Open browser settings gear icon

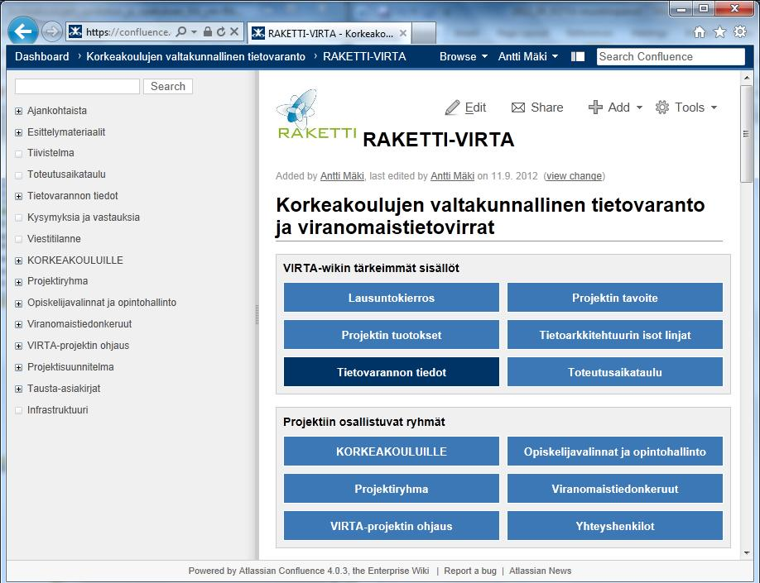pos(740,32)
